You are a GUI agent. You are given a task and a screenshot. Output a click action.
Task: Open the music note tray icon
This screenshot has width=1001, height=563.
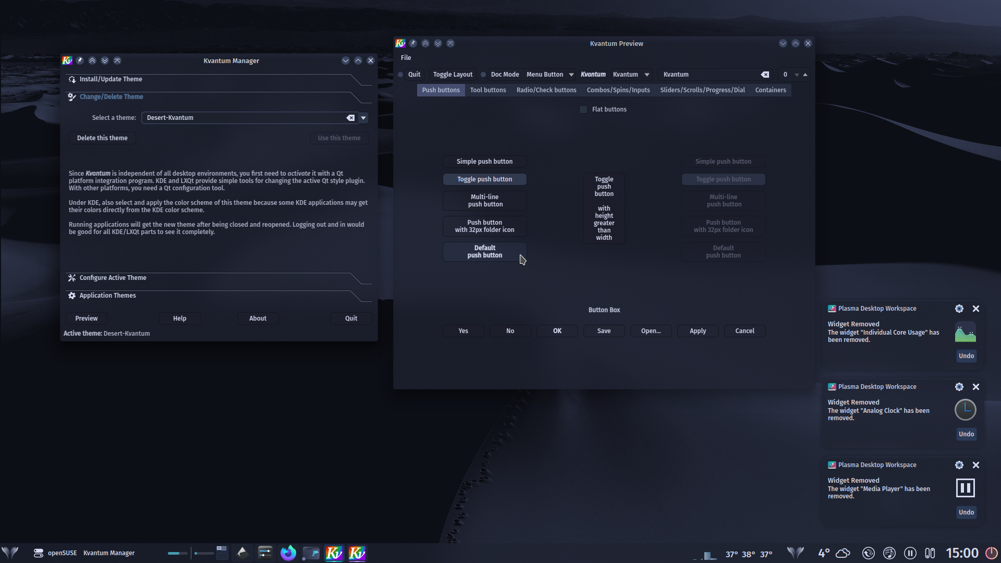click(889, 553)
